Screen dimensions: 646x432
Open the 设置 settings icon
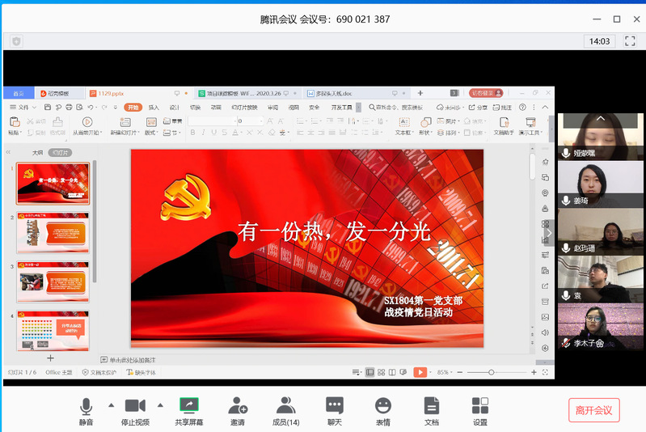point(480,410)
